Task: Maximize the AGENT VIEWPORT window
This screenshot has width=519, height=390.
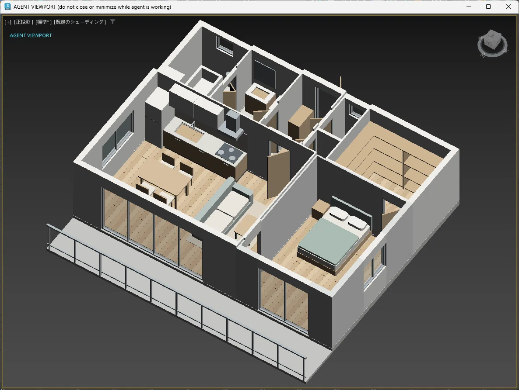Action: [488, 7]
